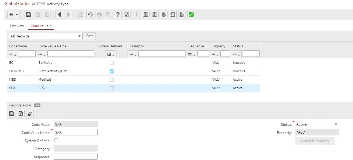Open Code Value Name column filter operator
This screenshot has height=160, width=353.
42,54
